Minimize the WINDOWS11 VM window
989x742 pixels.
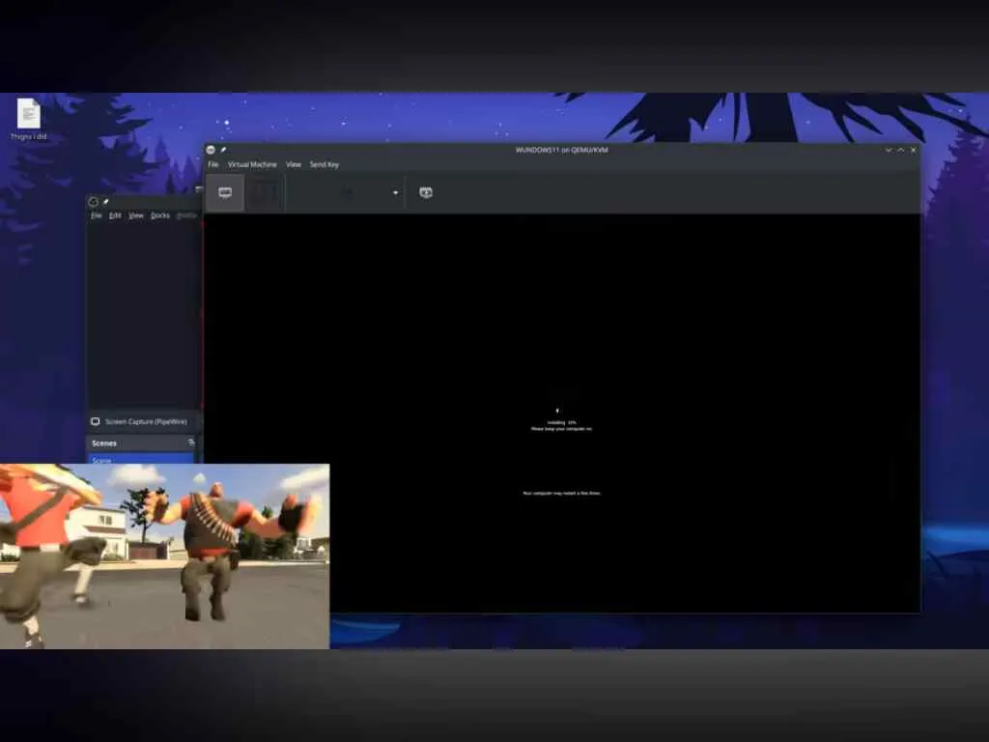889,150
